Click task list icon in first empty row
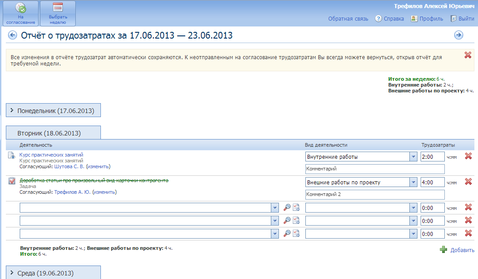Viewport: 478px width, 279px height. tap(296, 208)
